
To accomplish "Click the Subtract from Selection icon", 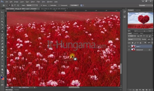I will [15, 5].
